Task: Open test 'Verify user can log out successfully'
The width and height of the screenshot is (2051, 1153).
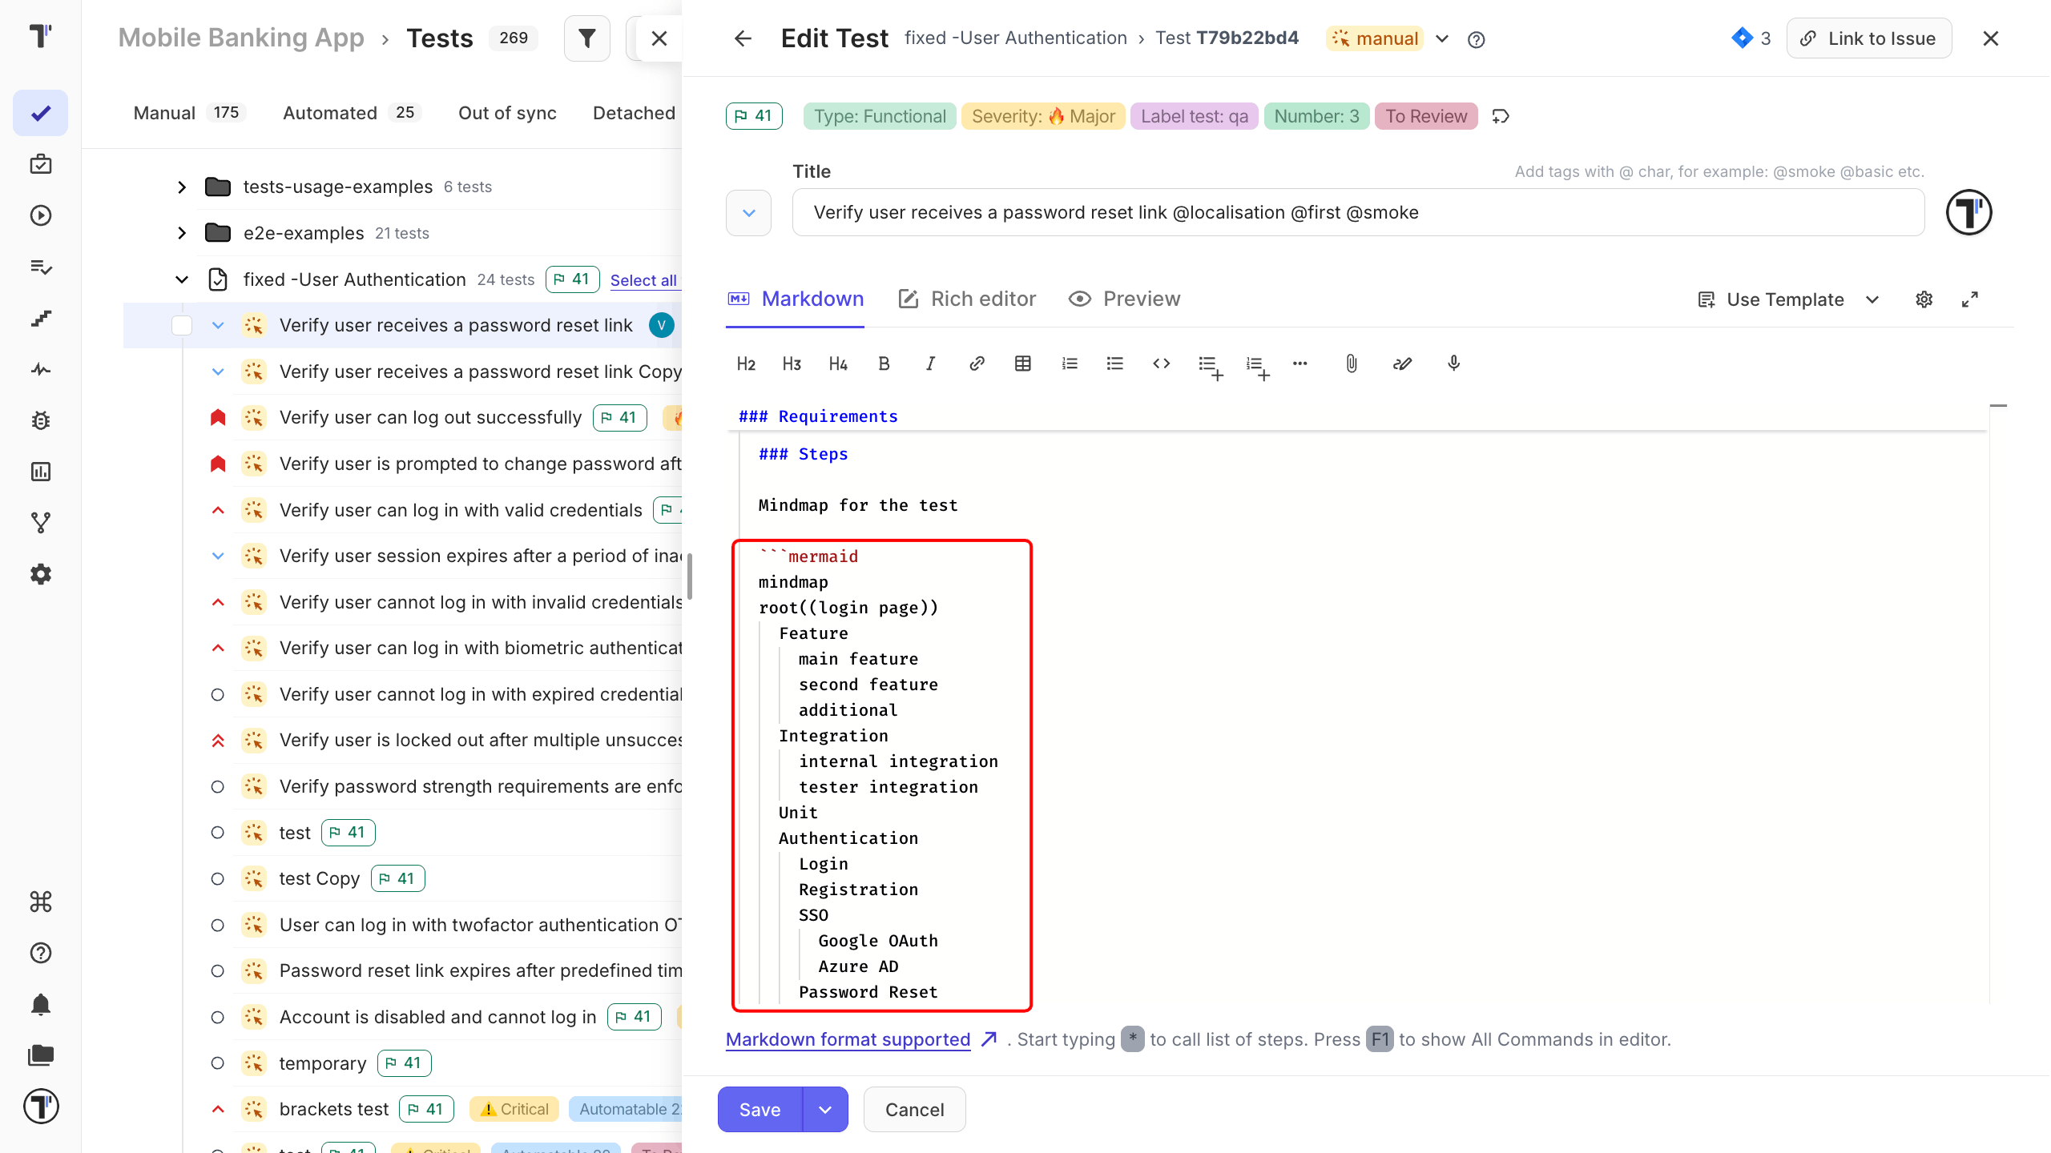Action: [x=430, y=418]
